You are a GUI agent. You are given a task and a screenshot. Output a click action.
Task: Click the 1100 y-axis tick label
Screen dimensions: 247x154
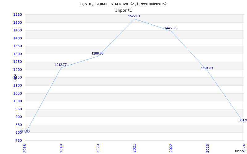tap(18, 86)
